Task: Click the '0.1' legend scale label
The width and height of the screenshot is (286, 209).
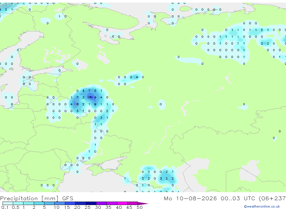Action: coord(5,207)
